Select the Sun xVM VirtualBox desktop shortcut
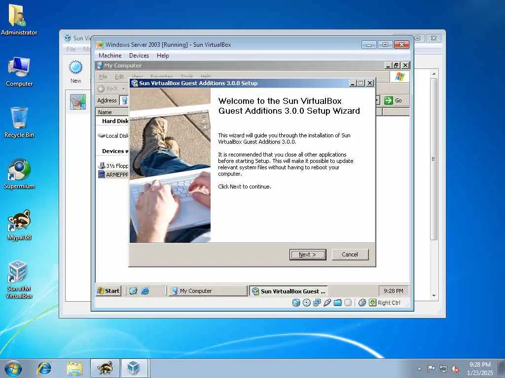Image resolution: width=505 pixels, height=378 pixels. pos(19,280)
